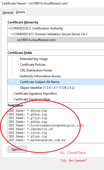Select Certificate Signature Algorithm field

coord(35,94)
